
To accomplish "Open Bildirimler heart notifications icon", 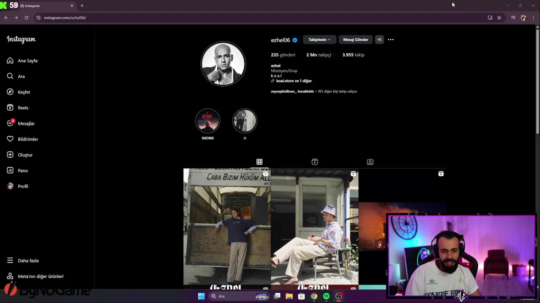I will tap(10, 139).
